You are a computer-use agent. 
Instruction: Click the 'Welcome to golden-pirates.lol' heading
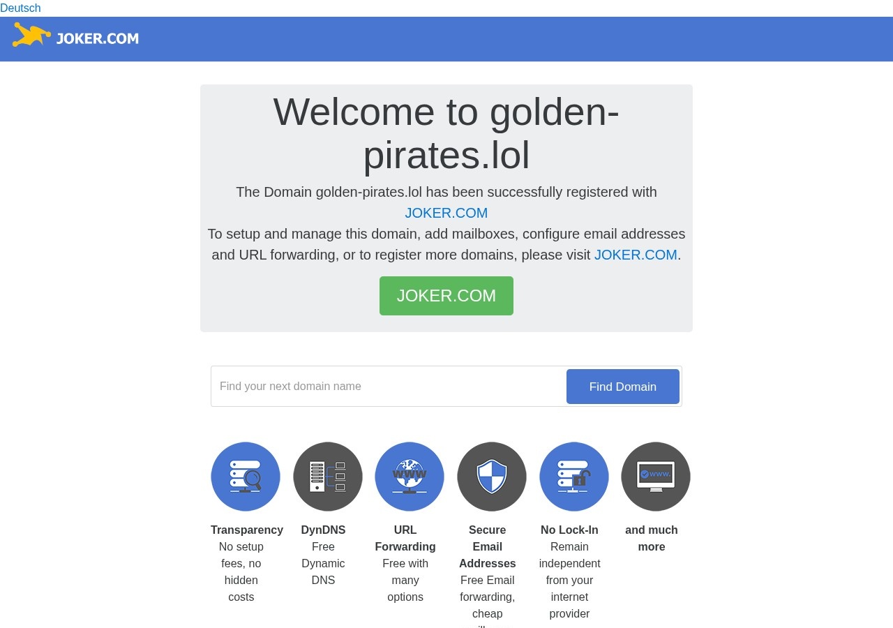(446, 133)
